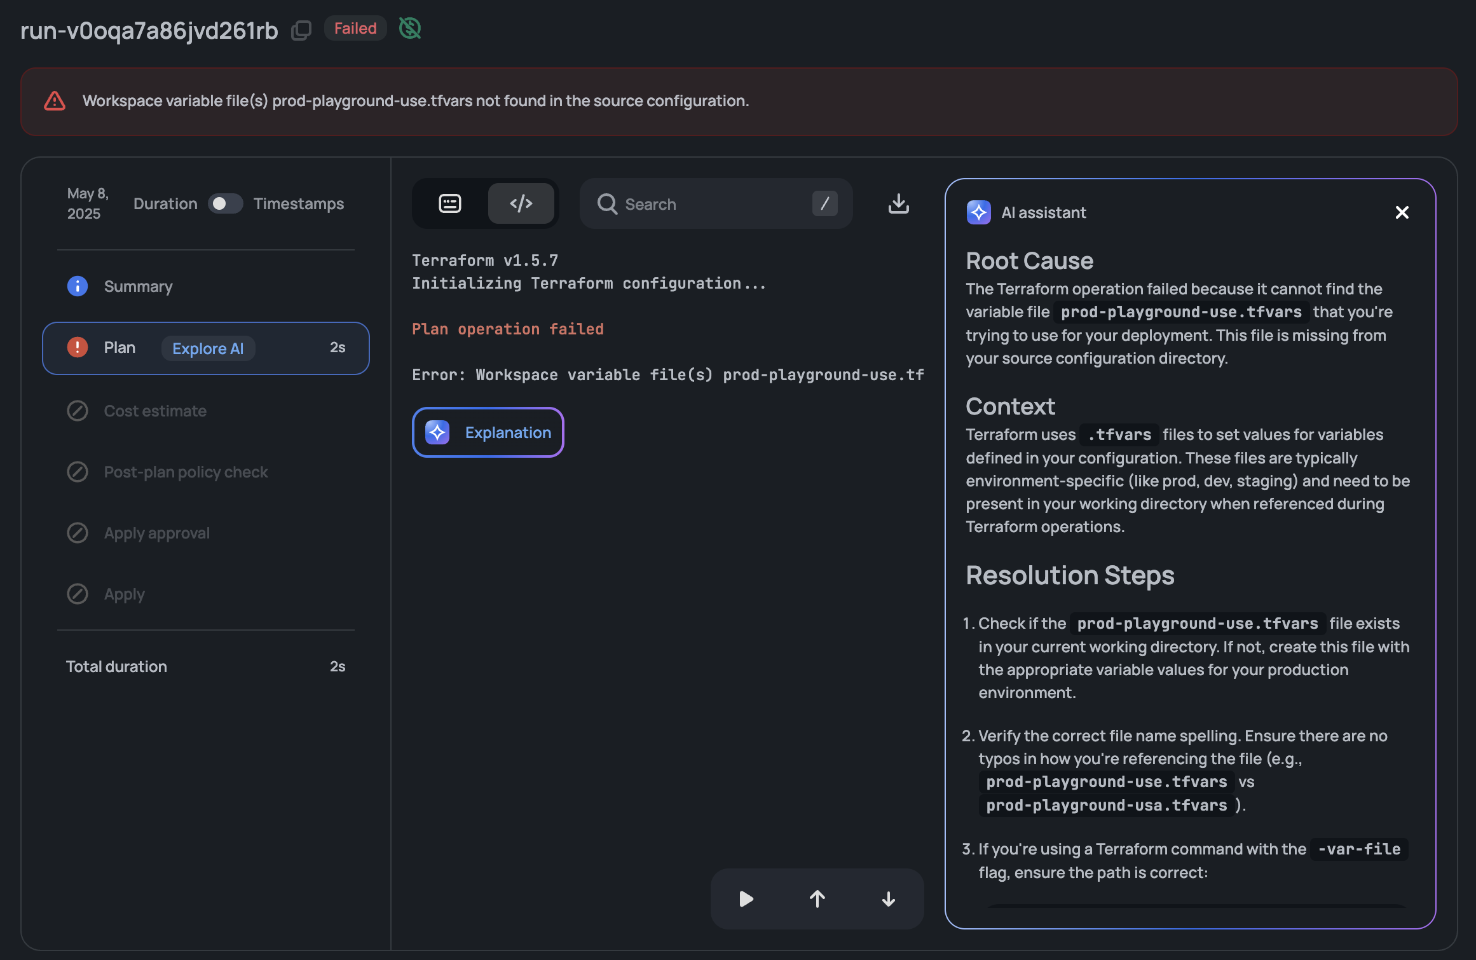Click the green sync-disabled icon beside Failed

pyautogui.click(x=409, y=28)
